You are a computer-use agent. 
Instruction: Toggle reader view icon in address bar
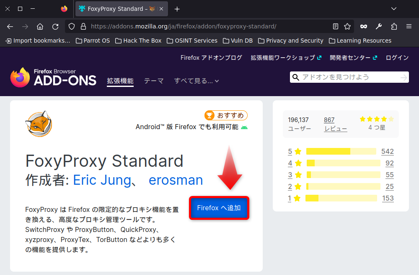tap(336, 26)
